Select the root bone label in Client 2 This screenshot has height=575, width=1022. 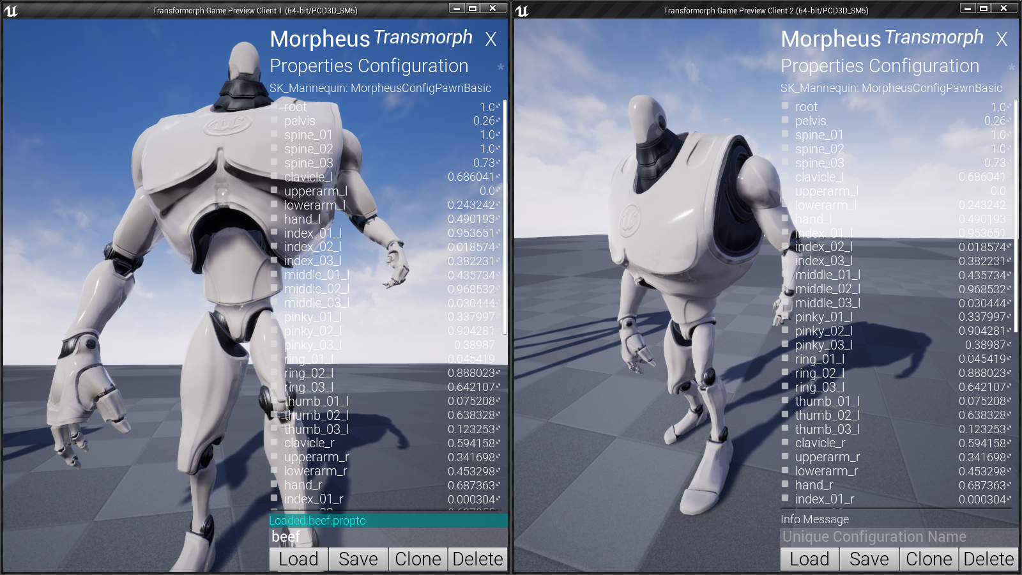click(806, 107)
